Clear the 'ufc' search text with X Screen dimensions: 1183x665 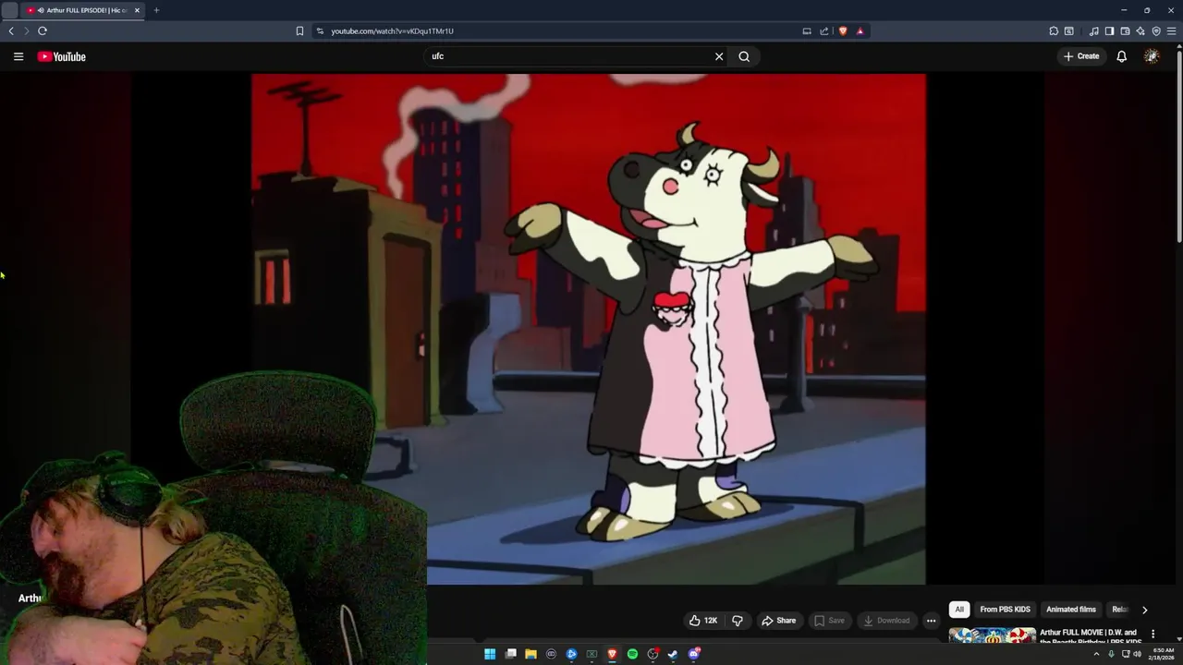(719, 56)
